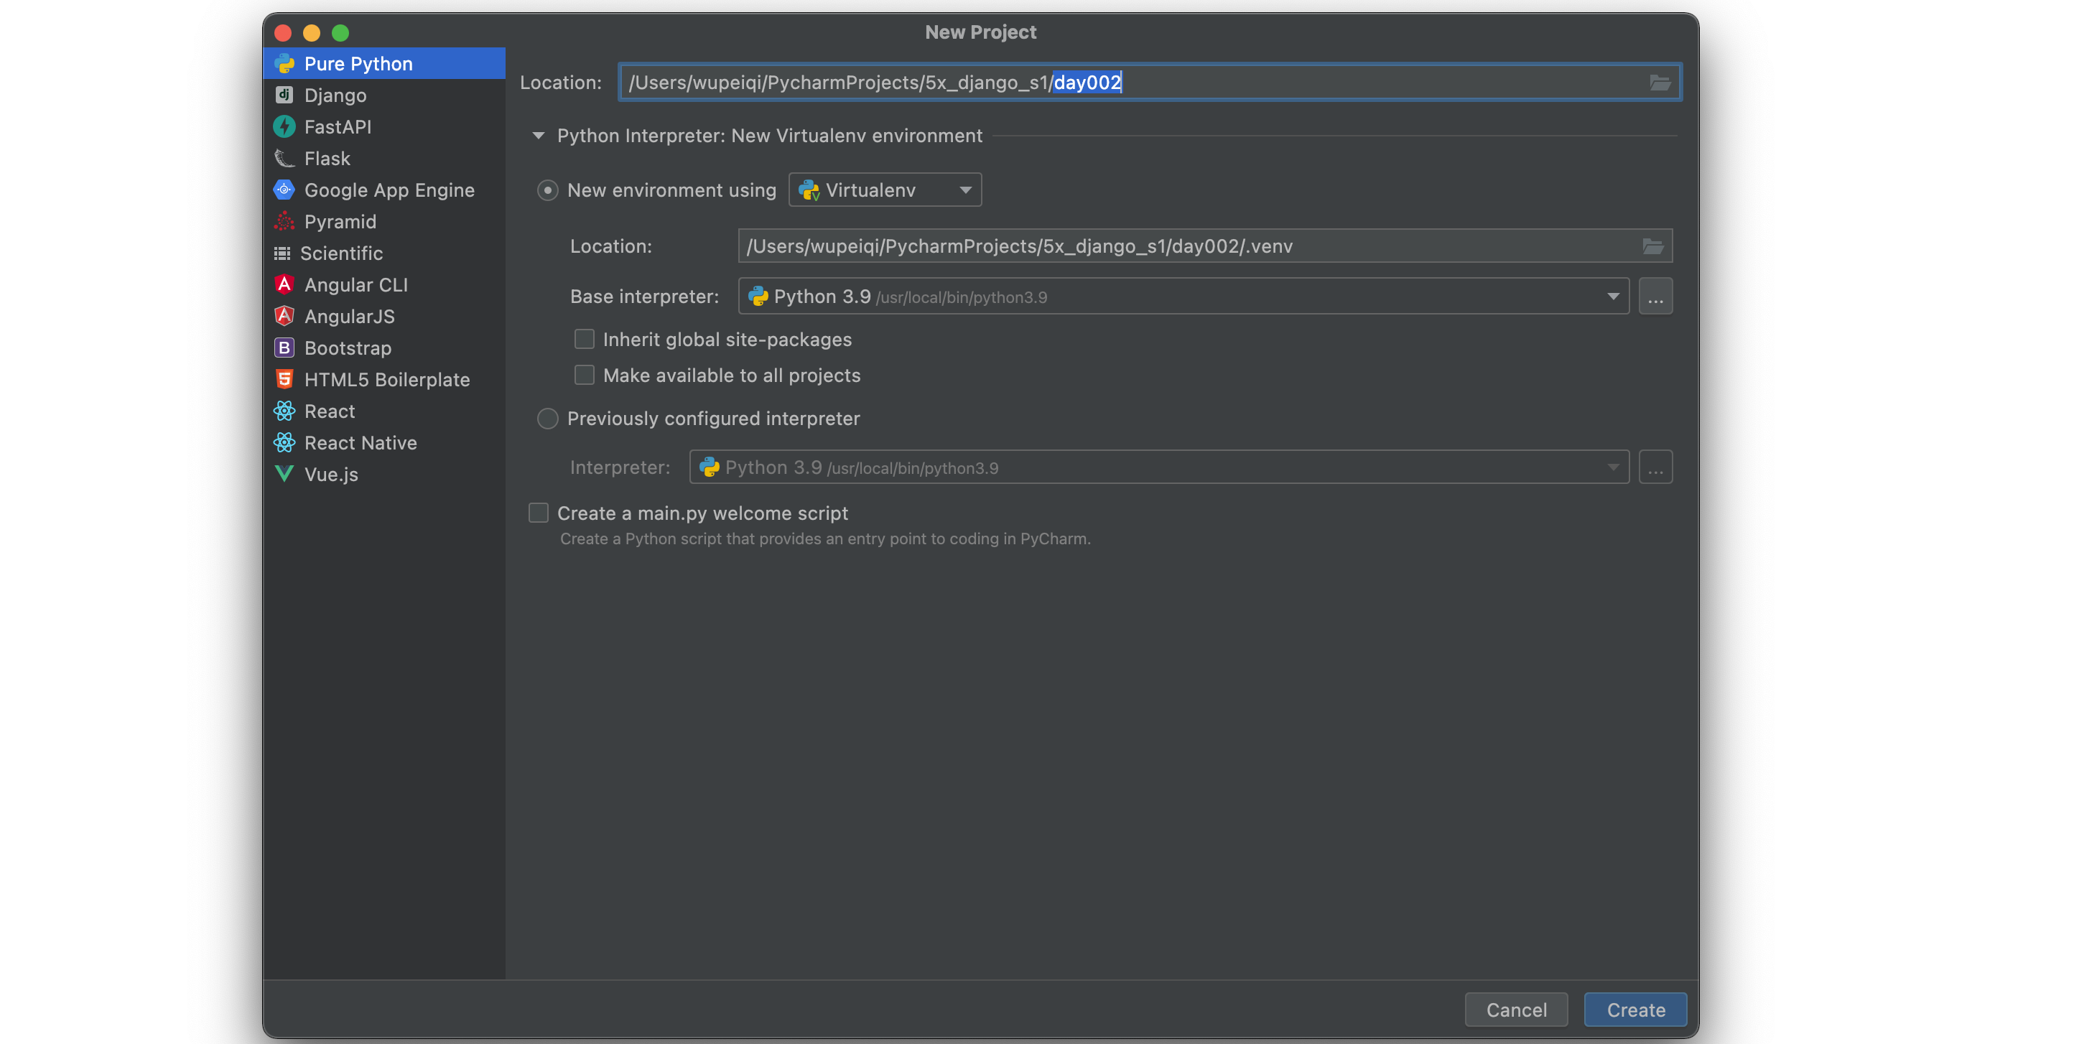Screen dimensions: 2074x1044
Task: Choose the Google App Engine icon
Action: 284,190
